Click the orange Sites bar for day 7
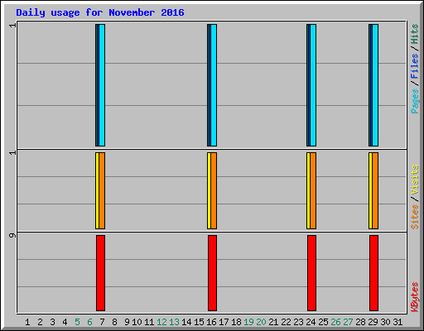The height and width of the screenshot is (331, 424). tap(102, 190)
